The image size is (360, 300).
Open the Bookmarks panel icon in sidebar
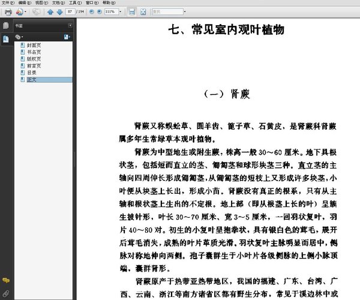(x=6, y=39)
